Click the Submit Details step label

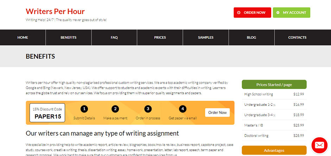click(84, 118)
